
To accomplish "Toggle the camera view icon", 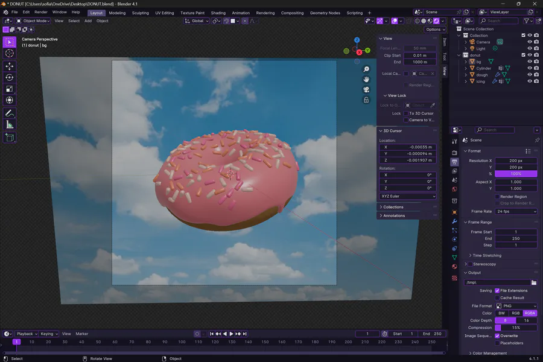I will click(366, 90).
